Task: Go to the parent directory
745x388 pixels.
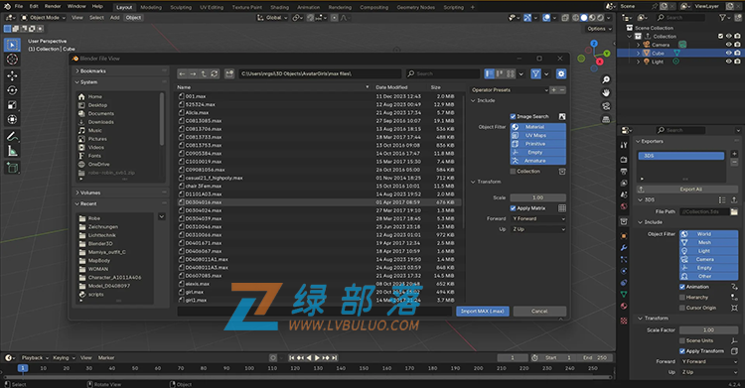Action: [x=204, y=73]
